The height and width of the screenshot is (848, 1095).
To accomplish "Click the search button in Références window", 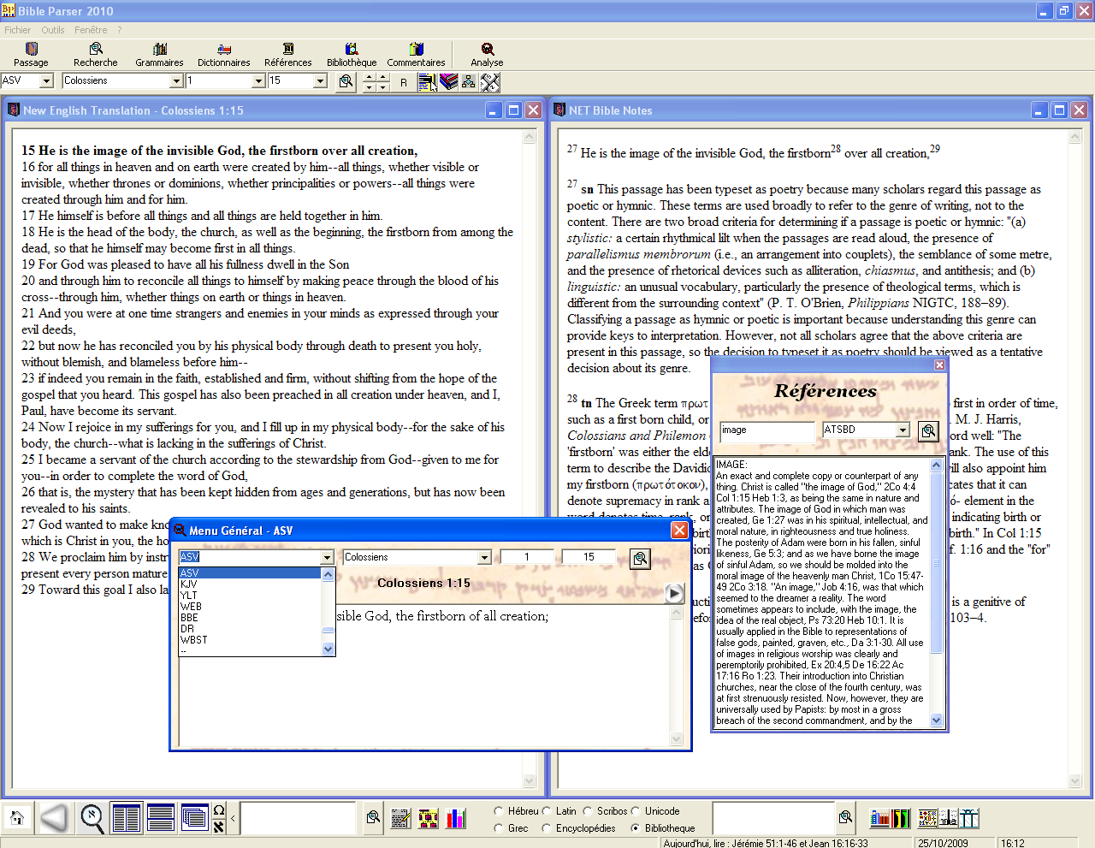I will 928,431.
